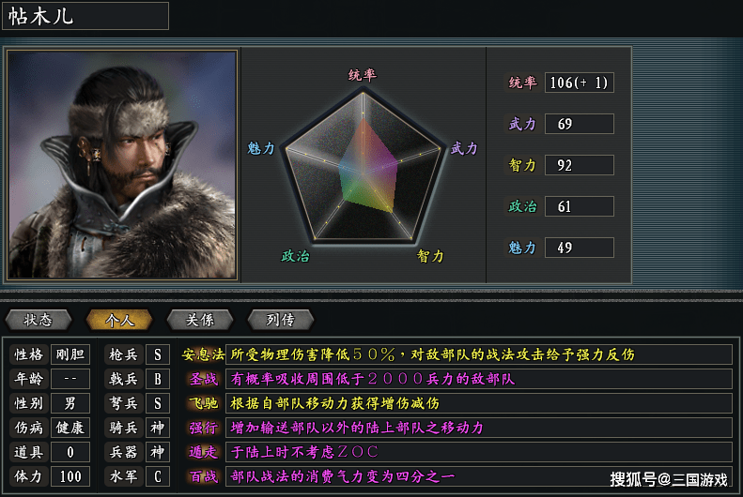Click the 帖木儿 name title box
The height and width of the screenshot is (497, 743).
coord(85,16)
